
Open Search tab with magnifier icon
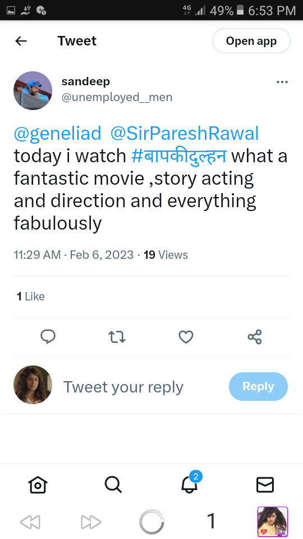pos(113,485)
